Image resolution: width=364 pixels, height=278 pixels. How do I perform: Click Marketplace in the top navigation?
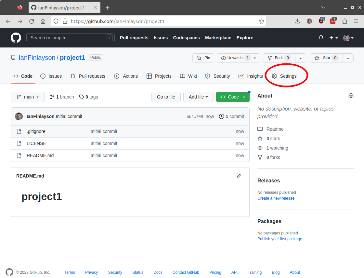tap(218, 38)
